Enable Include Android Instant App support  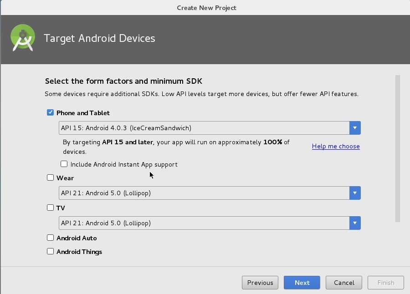(64, 164)
